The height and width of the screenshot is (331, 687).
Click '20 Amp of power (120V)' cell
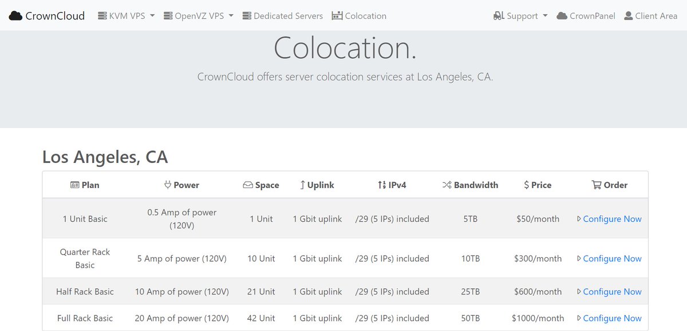182,318
